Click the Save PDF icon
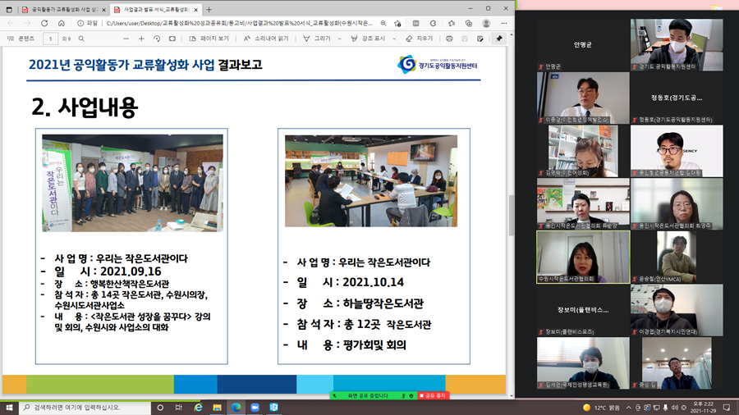 [x=465, y=39]
